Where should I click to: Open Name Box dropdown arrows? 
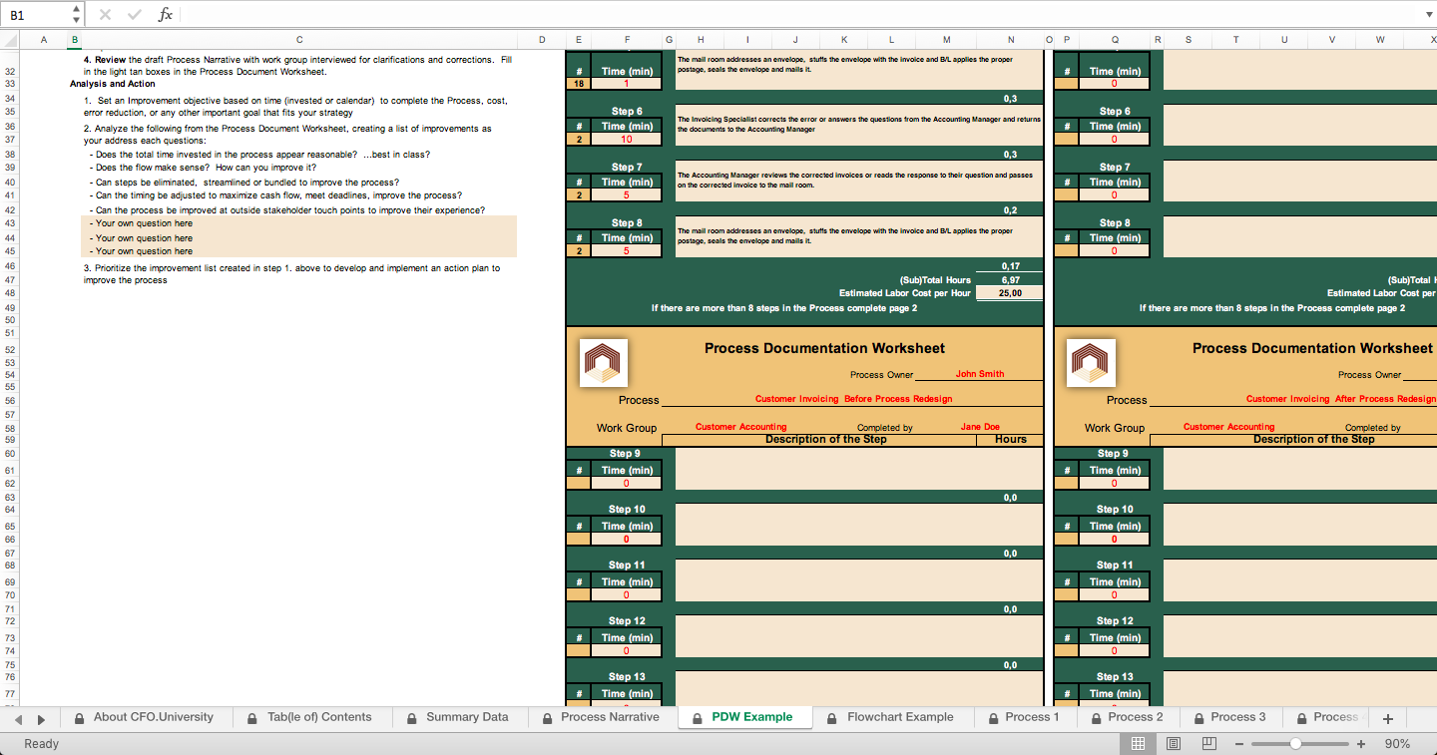click(77, 15)
